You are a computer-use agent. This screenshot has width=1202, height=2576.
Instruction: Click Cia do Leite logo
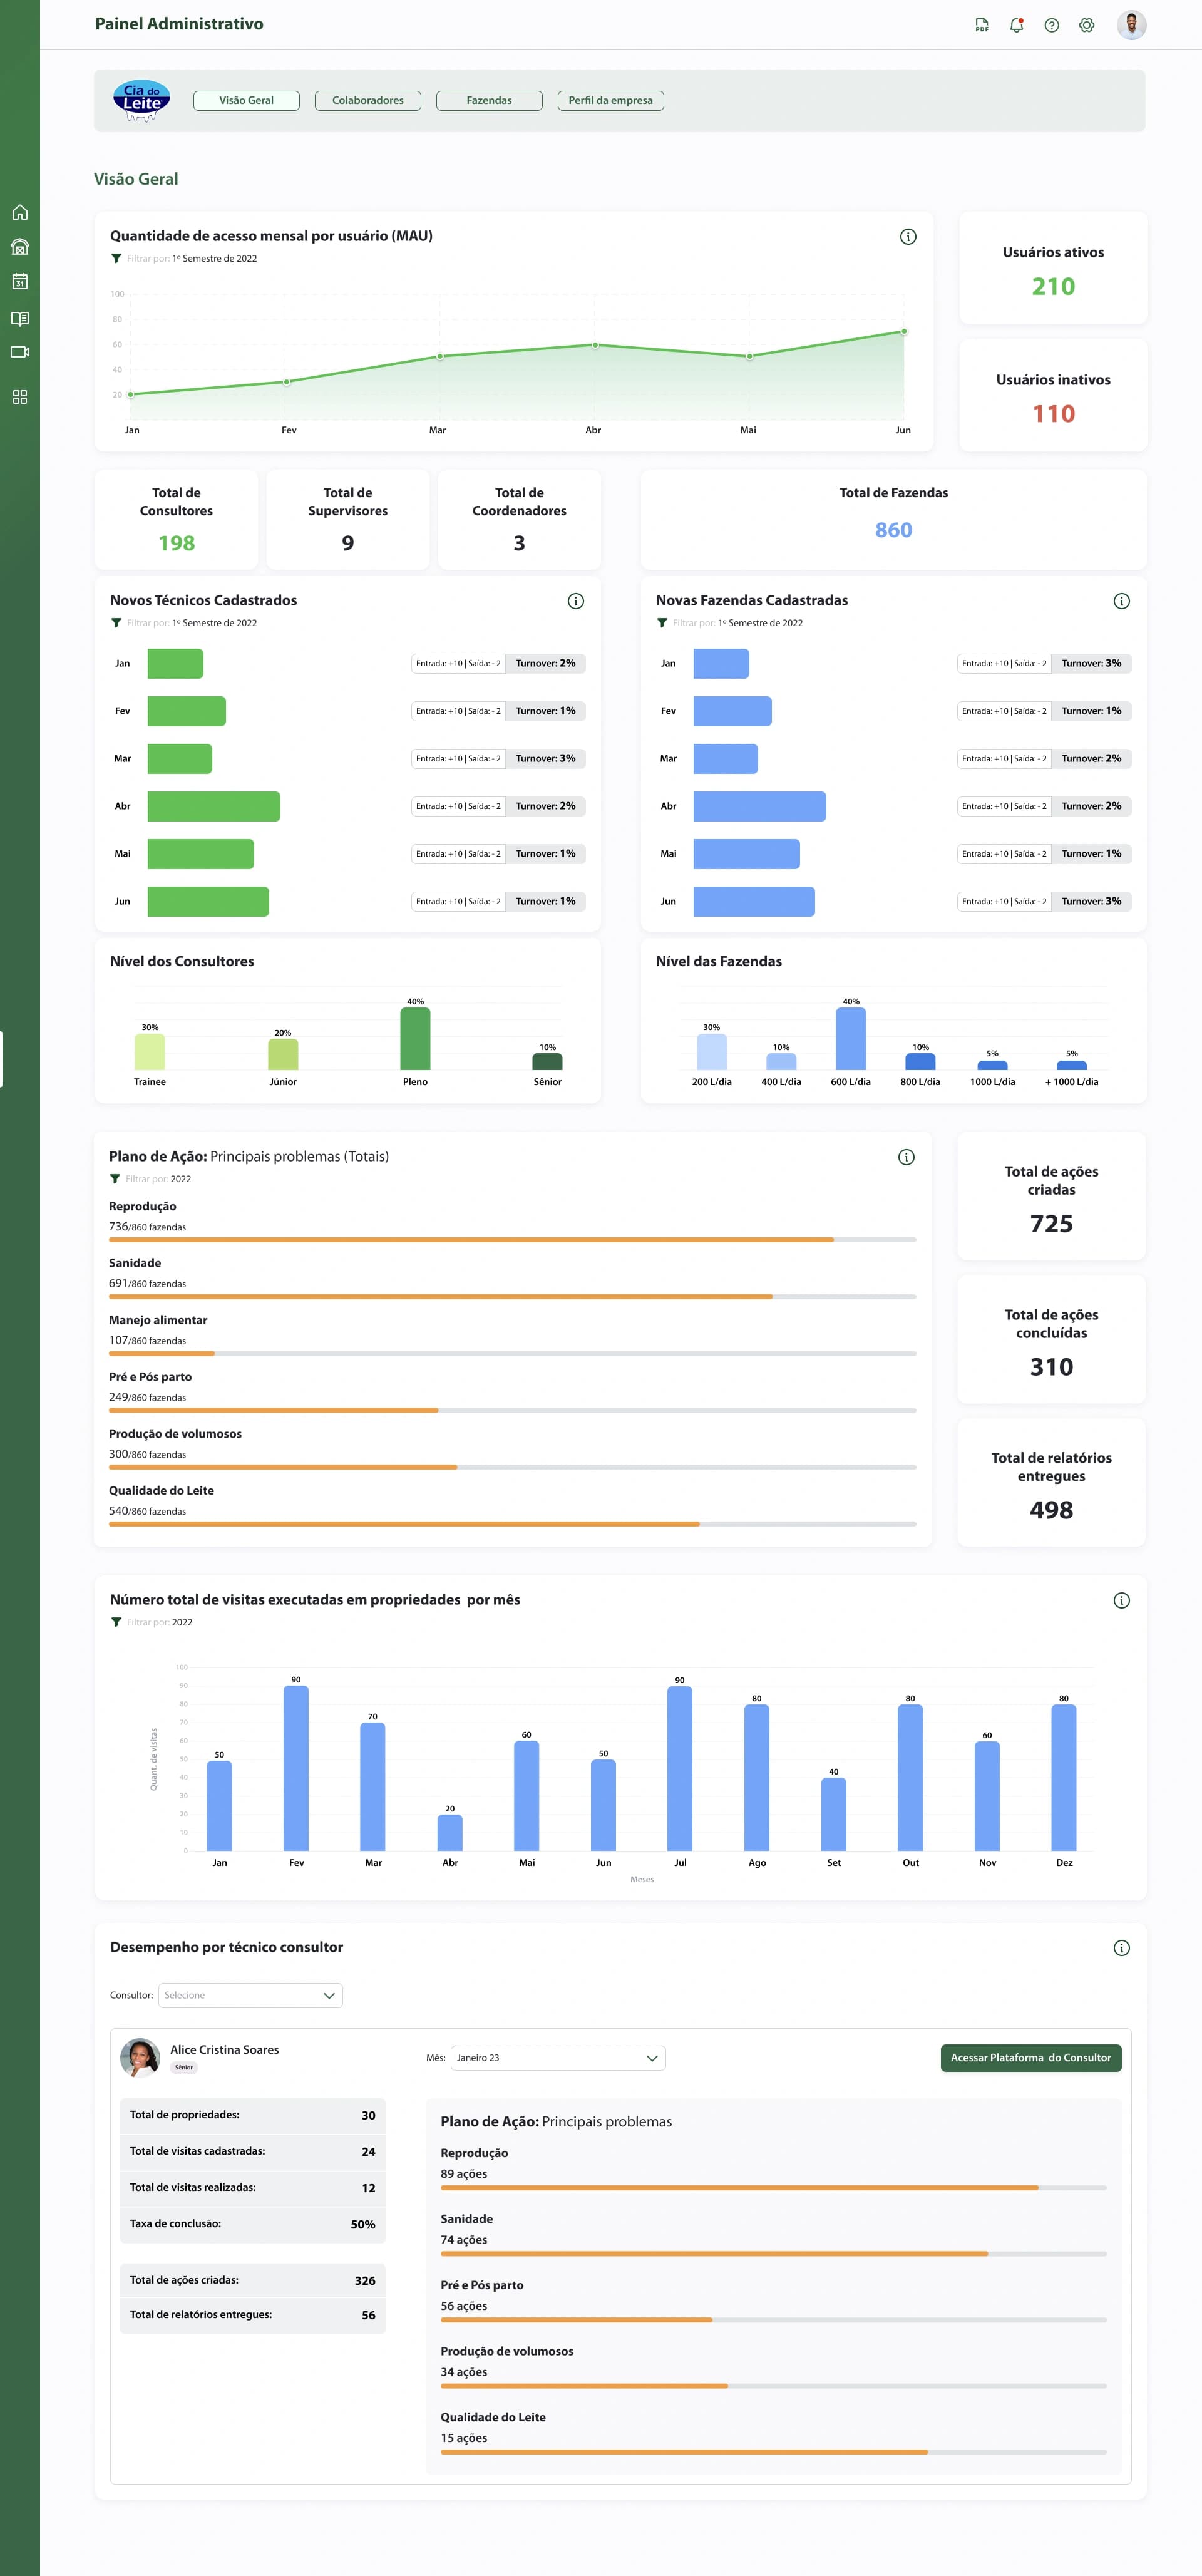(x=142, y=101)
